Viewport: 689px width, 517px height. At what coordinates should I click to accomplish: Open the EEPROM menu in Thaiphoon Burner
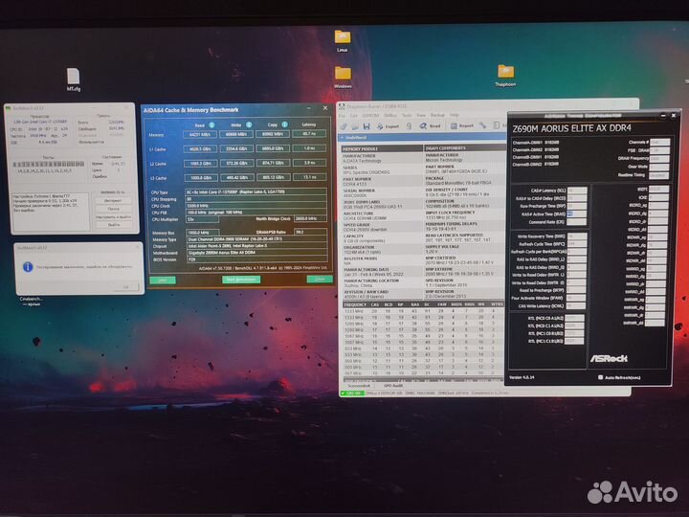[370, 116]
